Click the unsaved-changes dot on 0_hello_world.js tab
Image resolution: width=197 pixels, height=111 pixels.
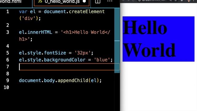pos(84,1)
